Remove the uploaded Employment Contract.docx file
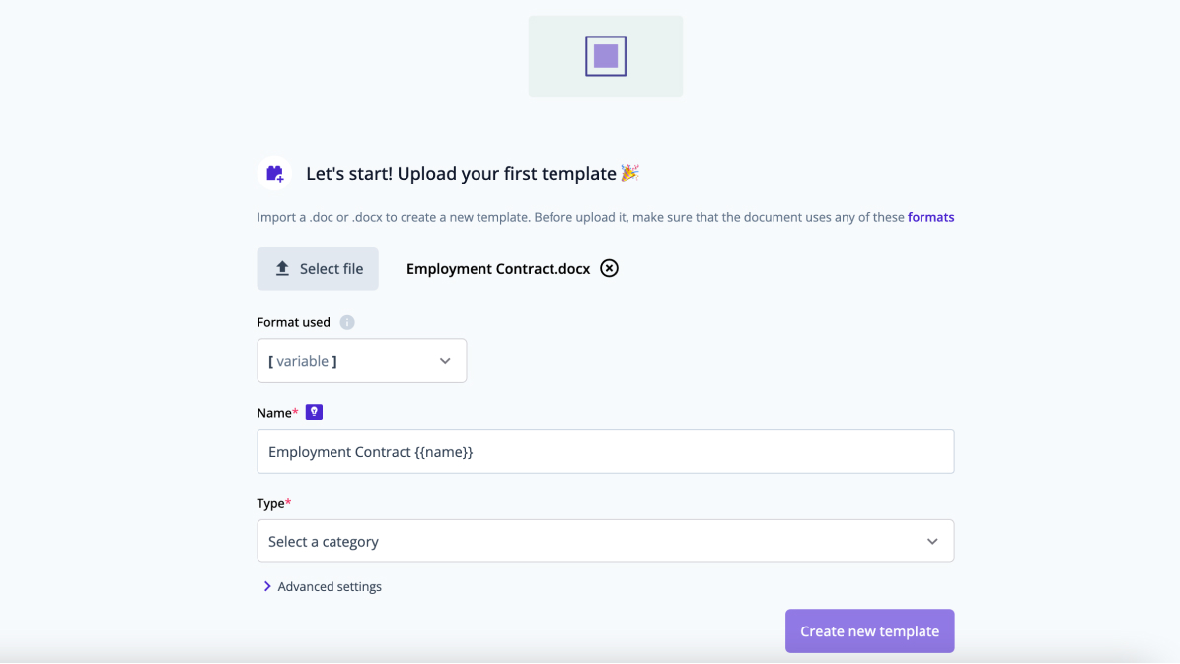 pos(609,268)
